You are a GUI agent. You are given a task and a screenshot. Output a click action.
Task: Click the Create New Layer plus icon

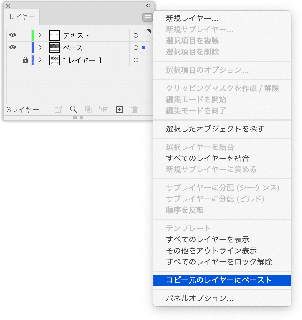coord(120,110)
